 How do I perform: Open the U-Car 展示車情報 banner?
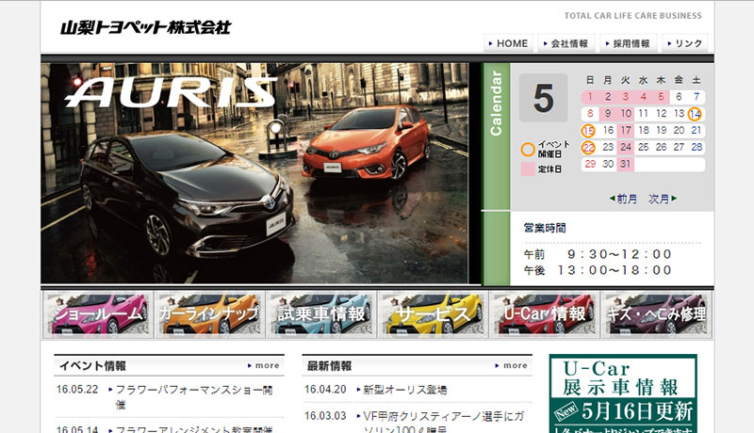point(623,393)
